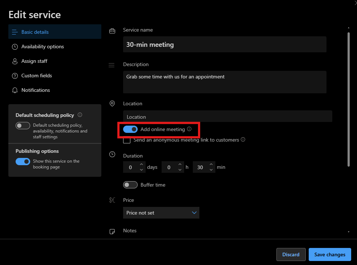Screen dimensions: 357x265
Task: Click the Notes label
Action: pos(130,231)
